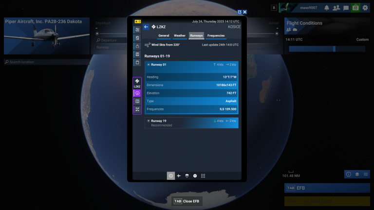Screen dimensions: 374x210
Task: Open the airport map icon in purple group
Action: pyautogui.click(x=137, y=101)
